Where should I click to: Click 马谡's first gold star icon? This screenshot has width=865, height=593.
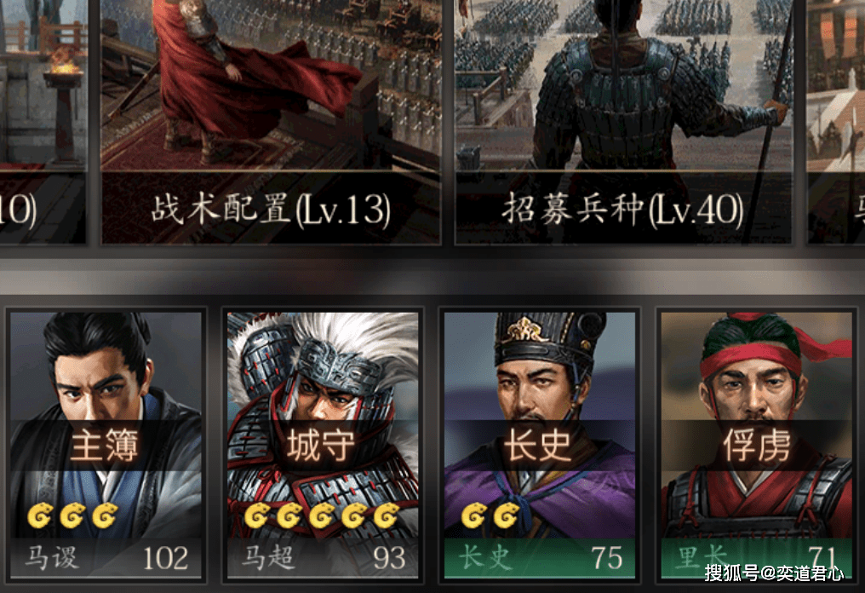tap(40, 516)
